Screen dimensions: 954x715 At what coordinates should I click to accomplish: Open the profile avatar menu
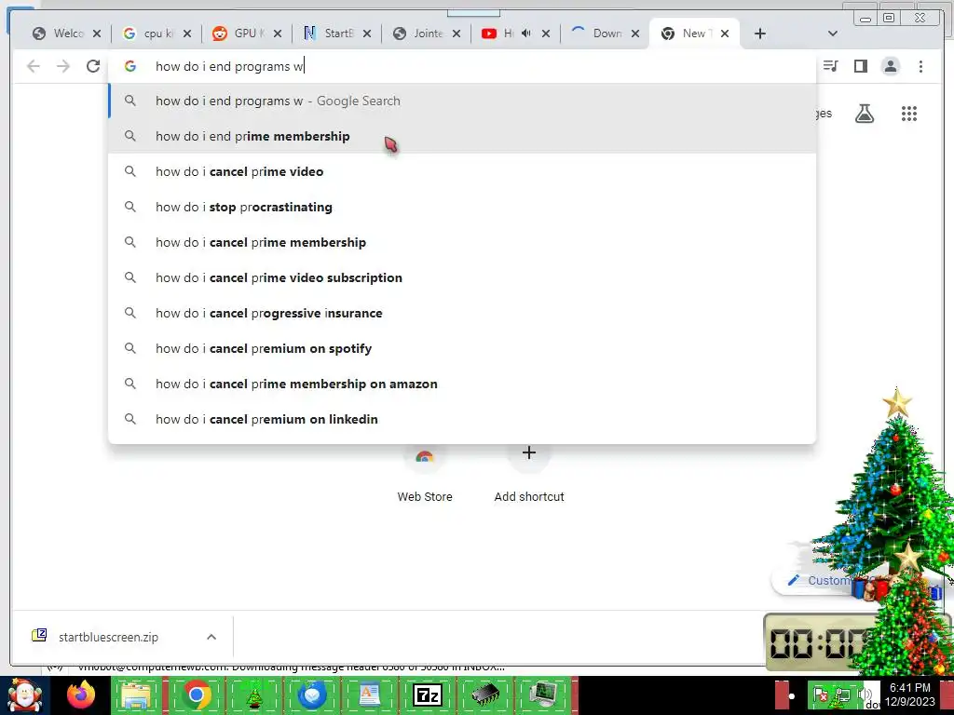click(891, 66)
